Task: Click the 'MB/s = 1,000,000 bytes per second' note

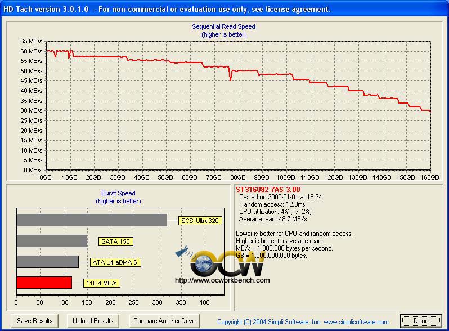Action: pos(284,248)
